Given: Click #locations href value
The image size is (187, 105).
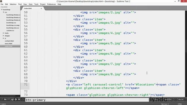Looking at the screenshot, I should click(x=145, y=85).
